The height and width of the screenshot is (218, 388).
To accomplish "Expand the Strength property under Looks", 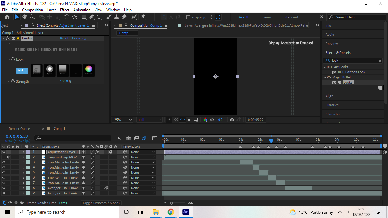I will [8, 81].
